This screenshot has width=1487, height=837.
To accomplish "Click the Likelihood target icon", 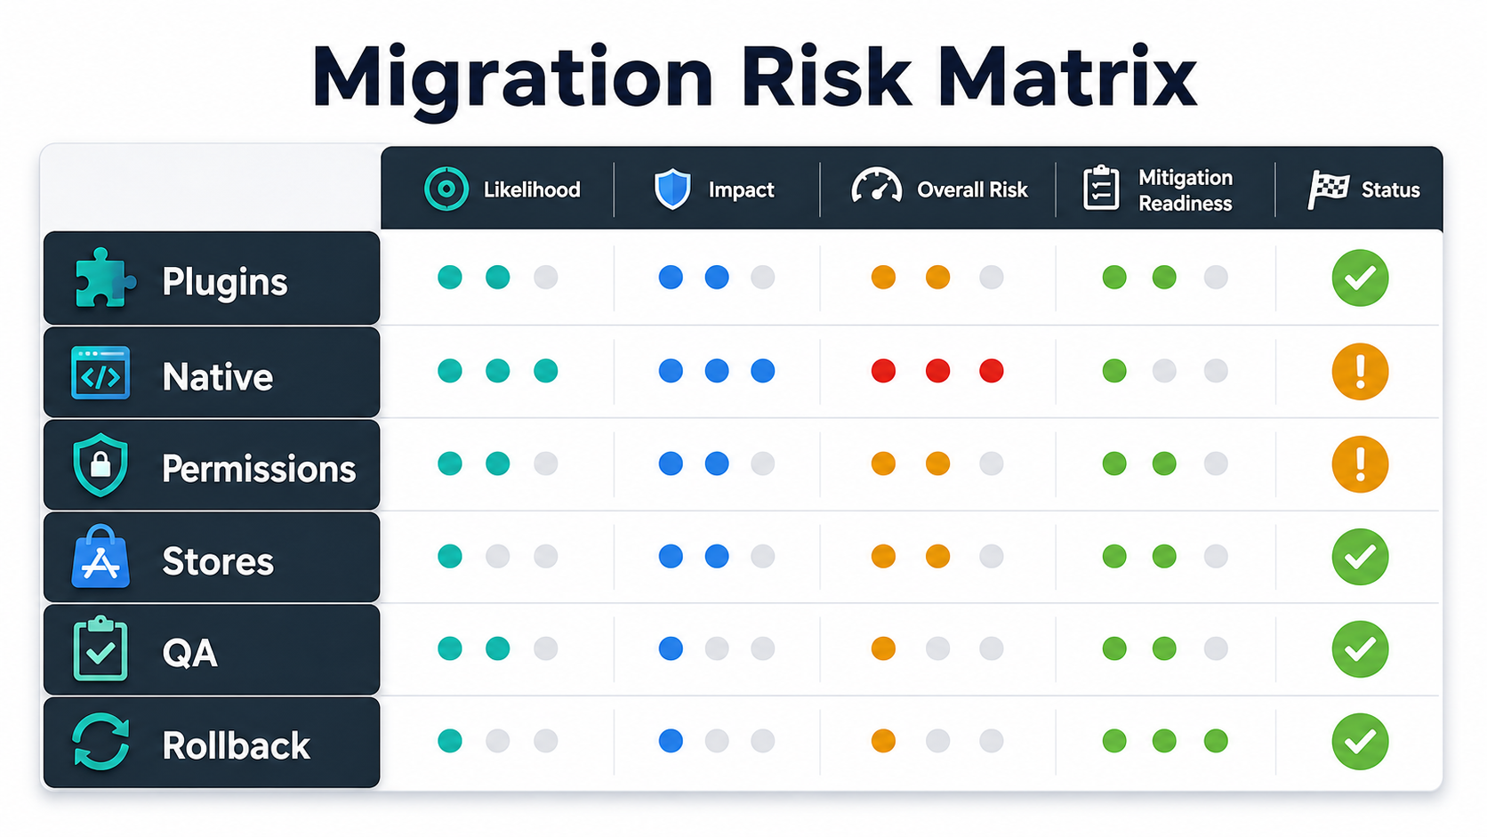I will [x=446, y=189].
